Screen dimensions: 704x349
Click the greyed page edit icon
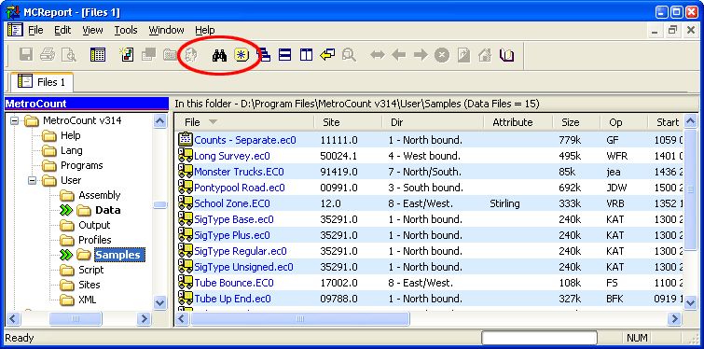click(463, 55)
